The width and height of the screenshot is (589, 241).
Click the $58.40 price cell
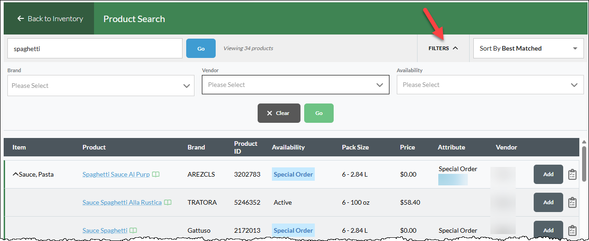point(410,202)
